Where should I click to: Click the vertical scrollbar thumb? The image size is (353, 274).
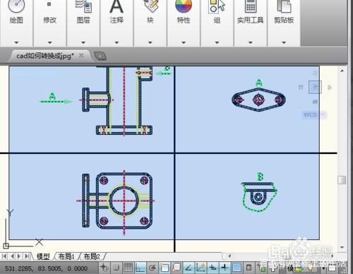pyautogui.click(x=342, y=180)
